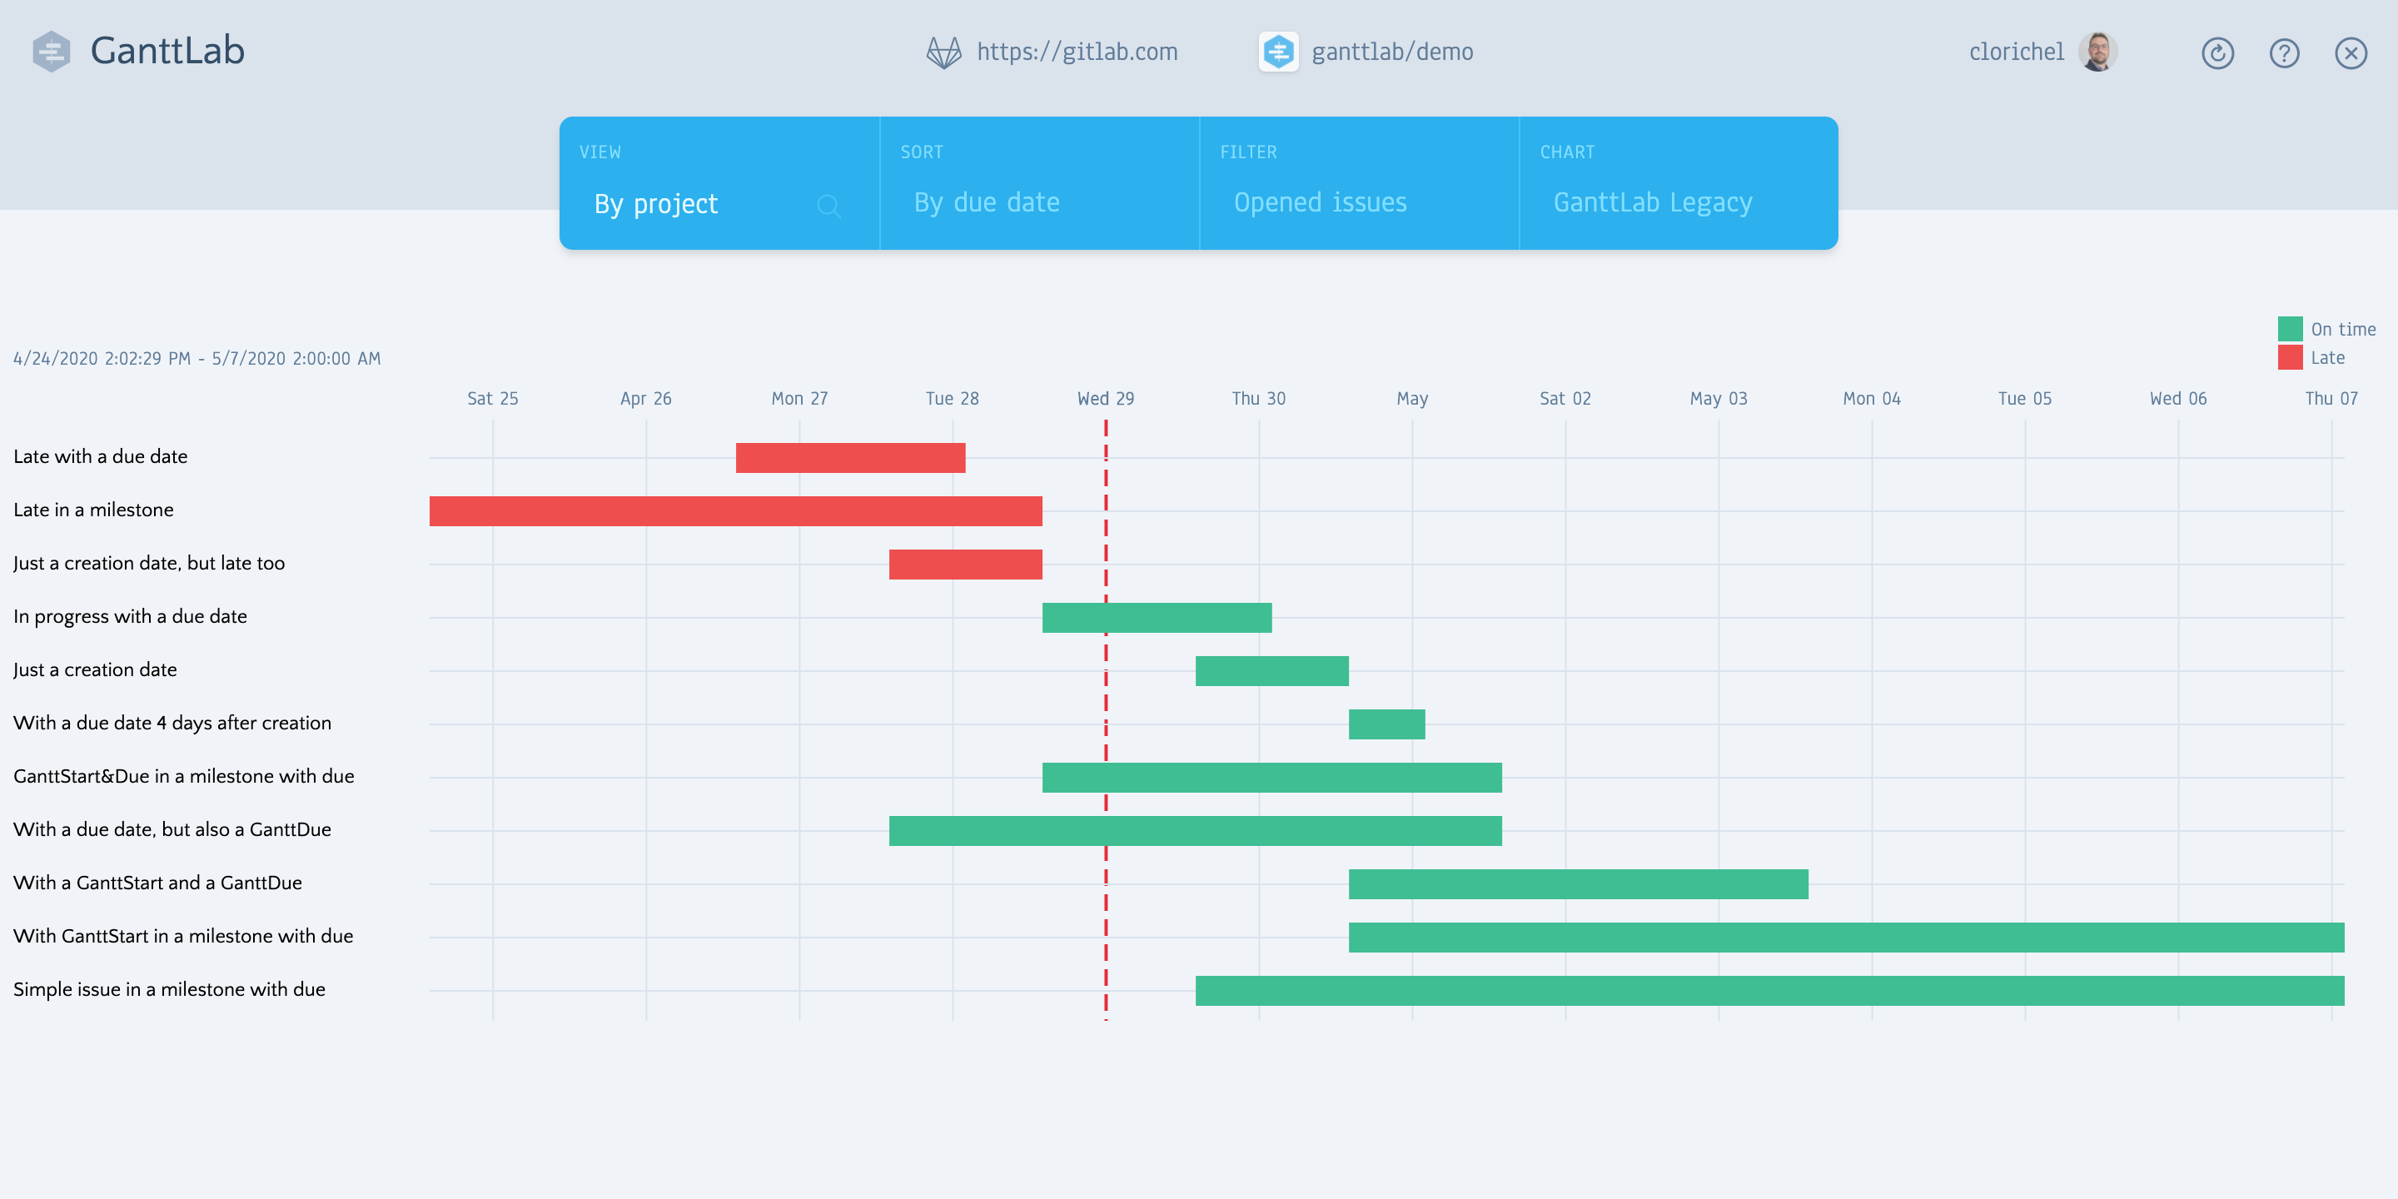2398x1199 pixels.
Task: Click the user avatar icon for clorichel
Action: [x=2102, y=52]
